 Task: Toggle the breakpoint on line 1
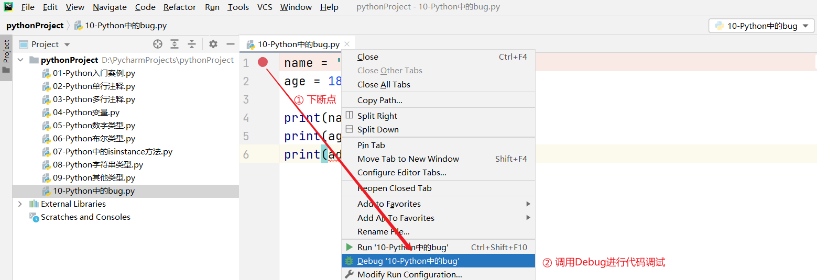click(x=263, y=62)
